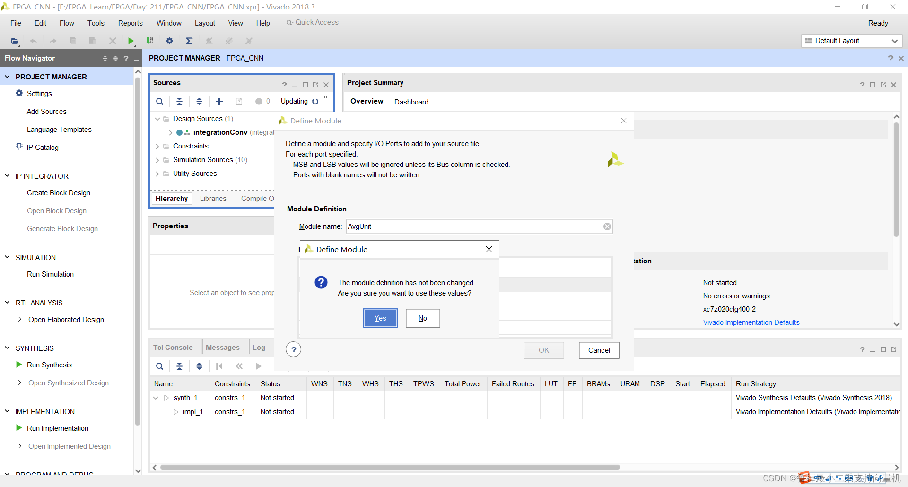This screenshot has height=487, width=908.
Task: Click the green Run flow arrow in toolbar
Action: (131, 41)
